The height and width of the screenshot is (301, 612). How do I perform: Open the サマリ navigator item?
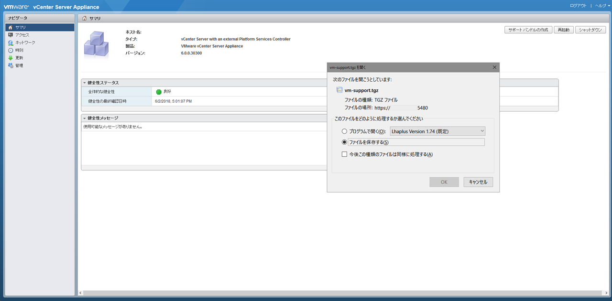point(40,27)
